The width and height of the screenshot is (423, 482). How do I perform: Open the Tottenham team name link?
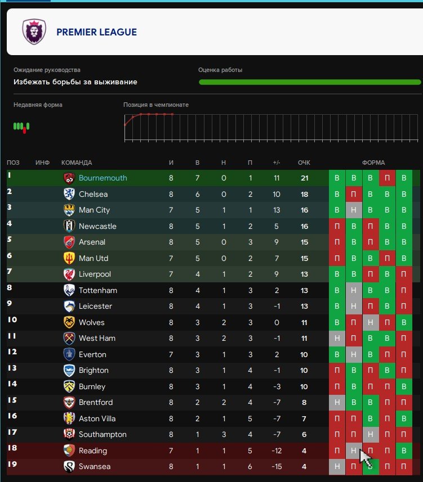98,290
